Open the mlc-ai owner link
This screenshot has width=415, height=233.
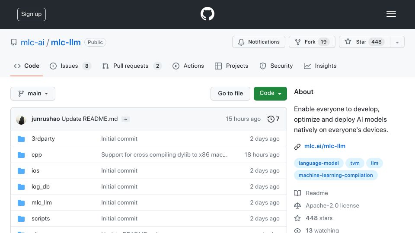click(32, 42)
